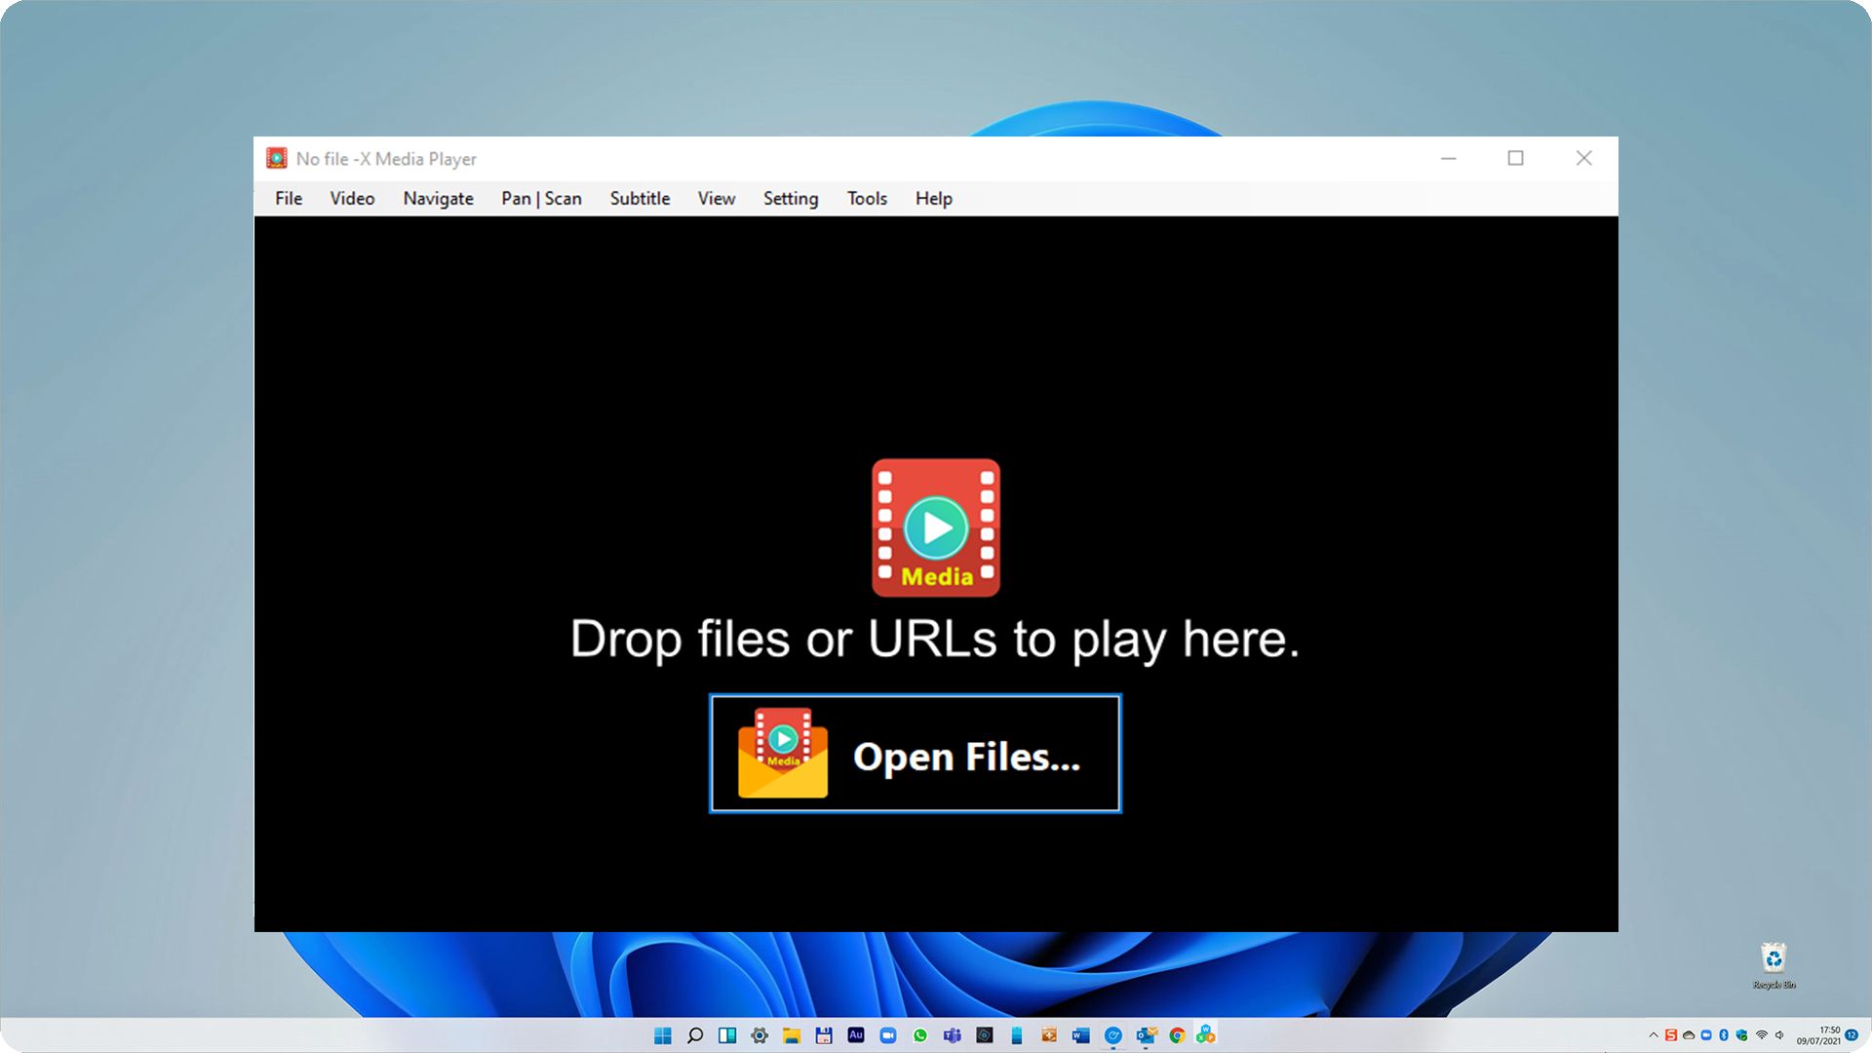Open the Subtitle menu
The width and height of the screenshot is (1872, 1053).
(640, 198)
